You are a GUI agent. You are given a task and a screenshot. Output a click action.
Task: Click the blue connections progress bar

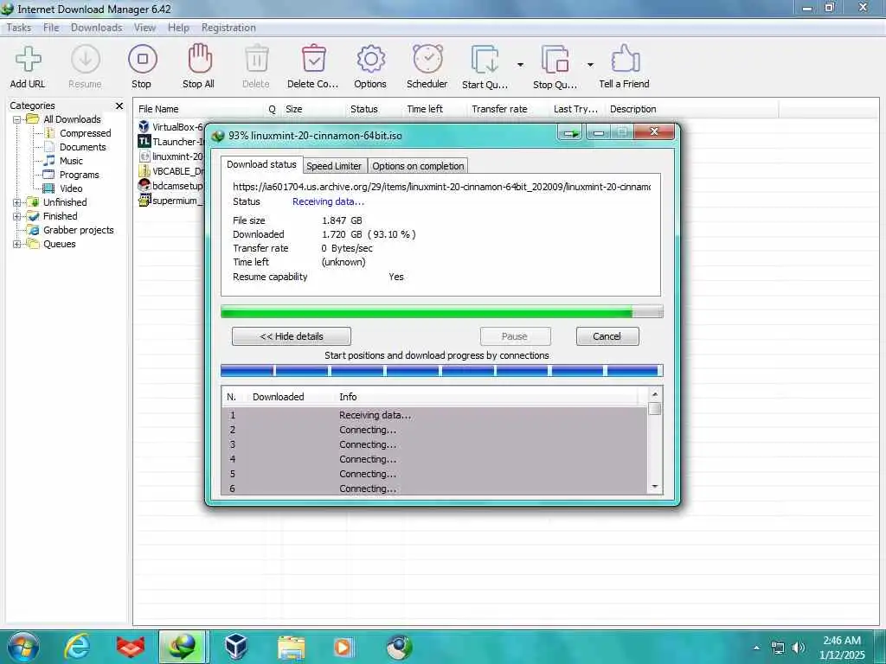(441, 371)
